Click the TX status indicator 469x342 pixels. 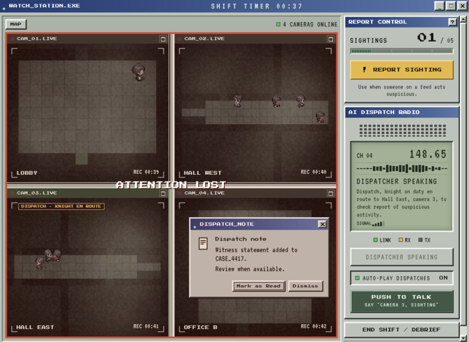point(424,240)
